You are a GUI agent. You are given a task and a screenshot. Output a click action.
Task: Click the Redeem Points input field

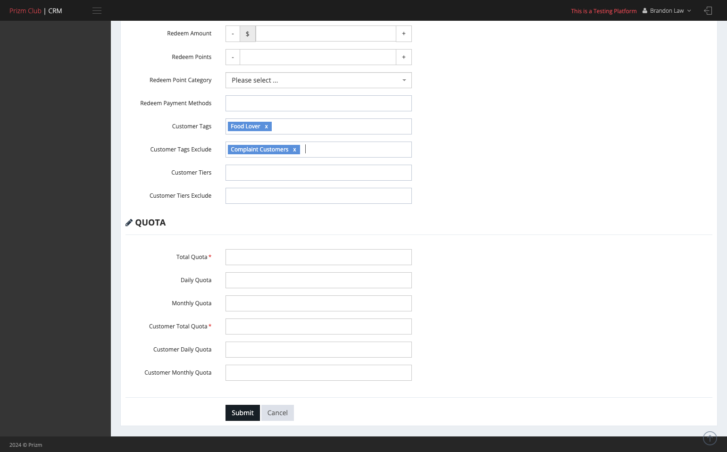click(x=318, y=57)
